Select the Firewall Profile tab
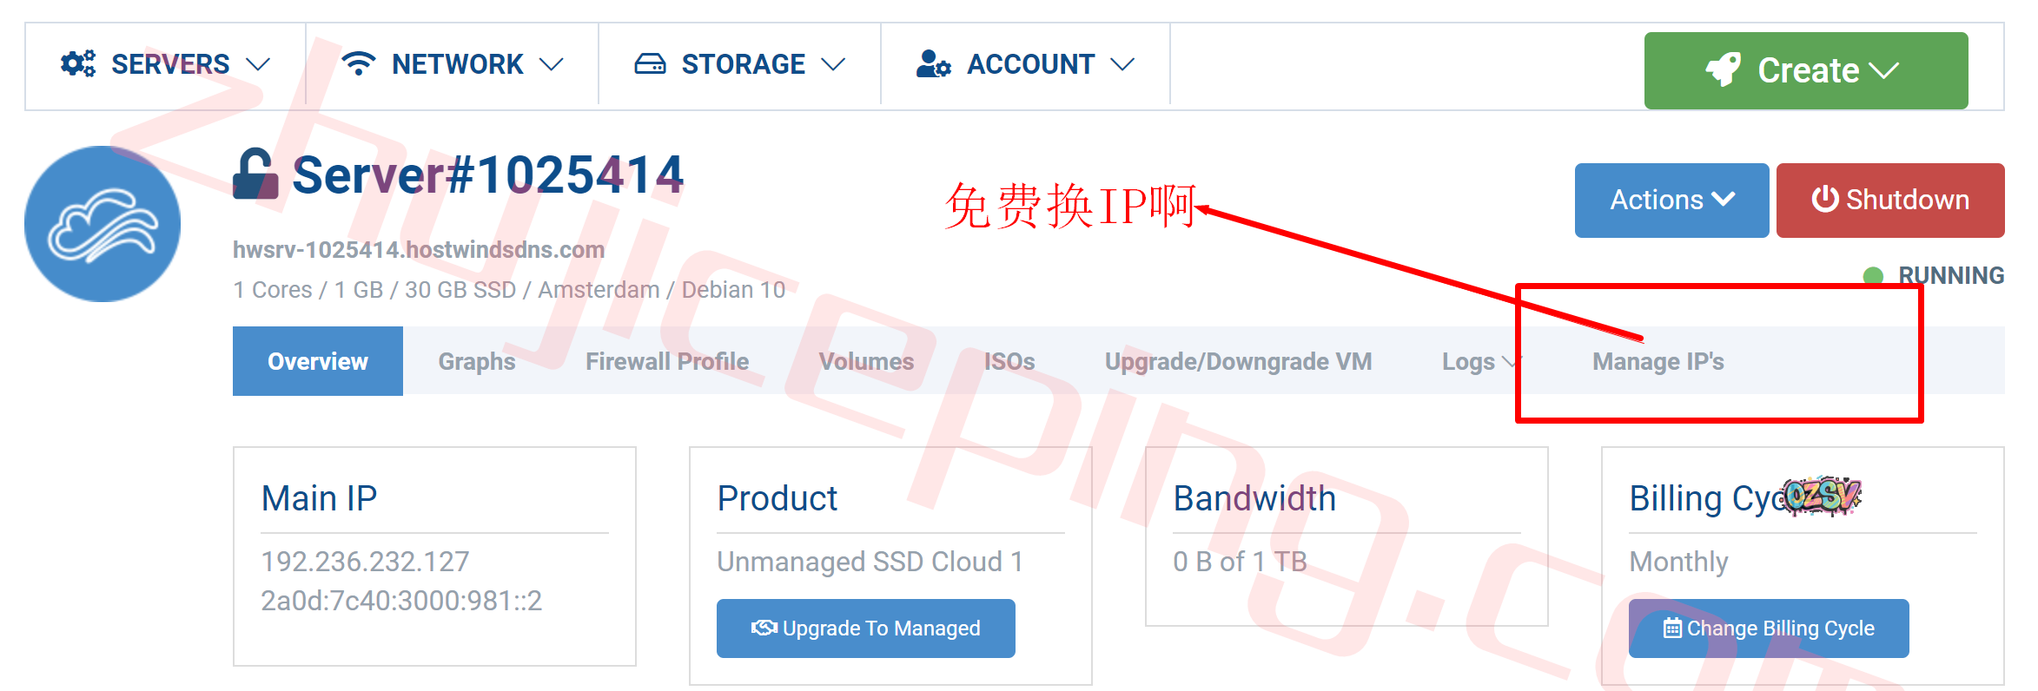Image resolution: width=2038 pixels, height=691 pixels. coord(667,361)
